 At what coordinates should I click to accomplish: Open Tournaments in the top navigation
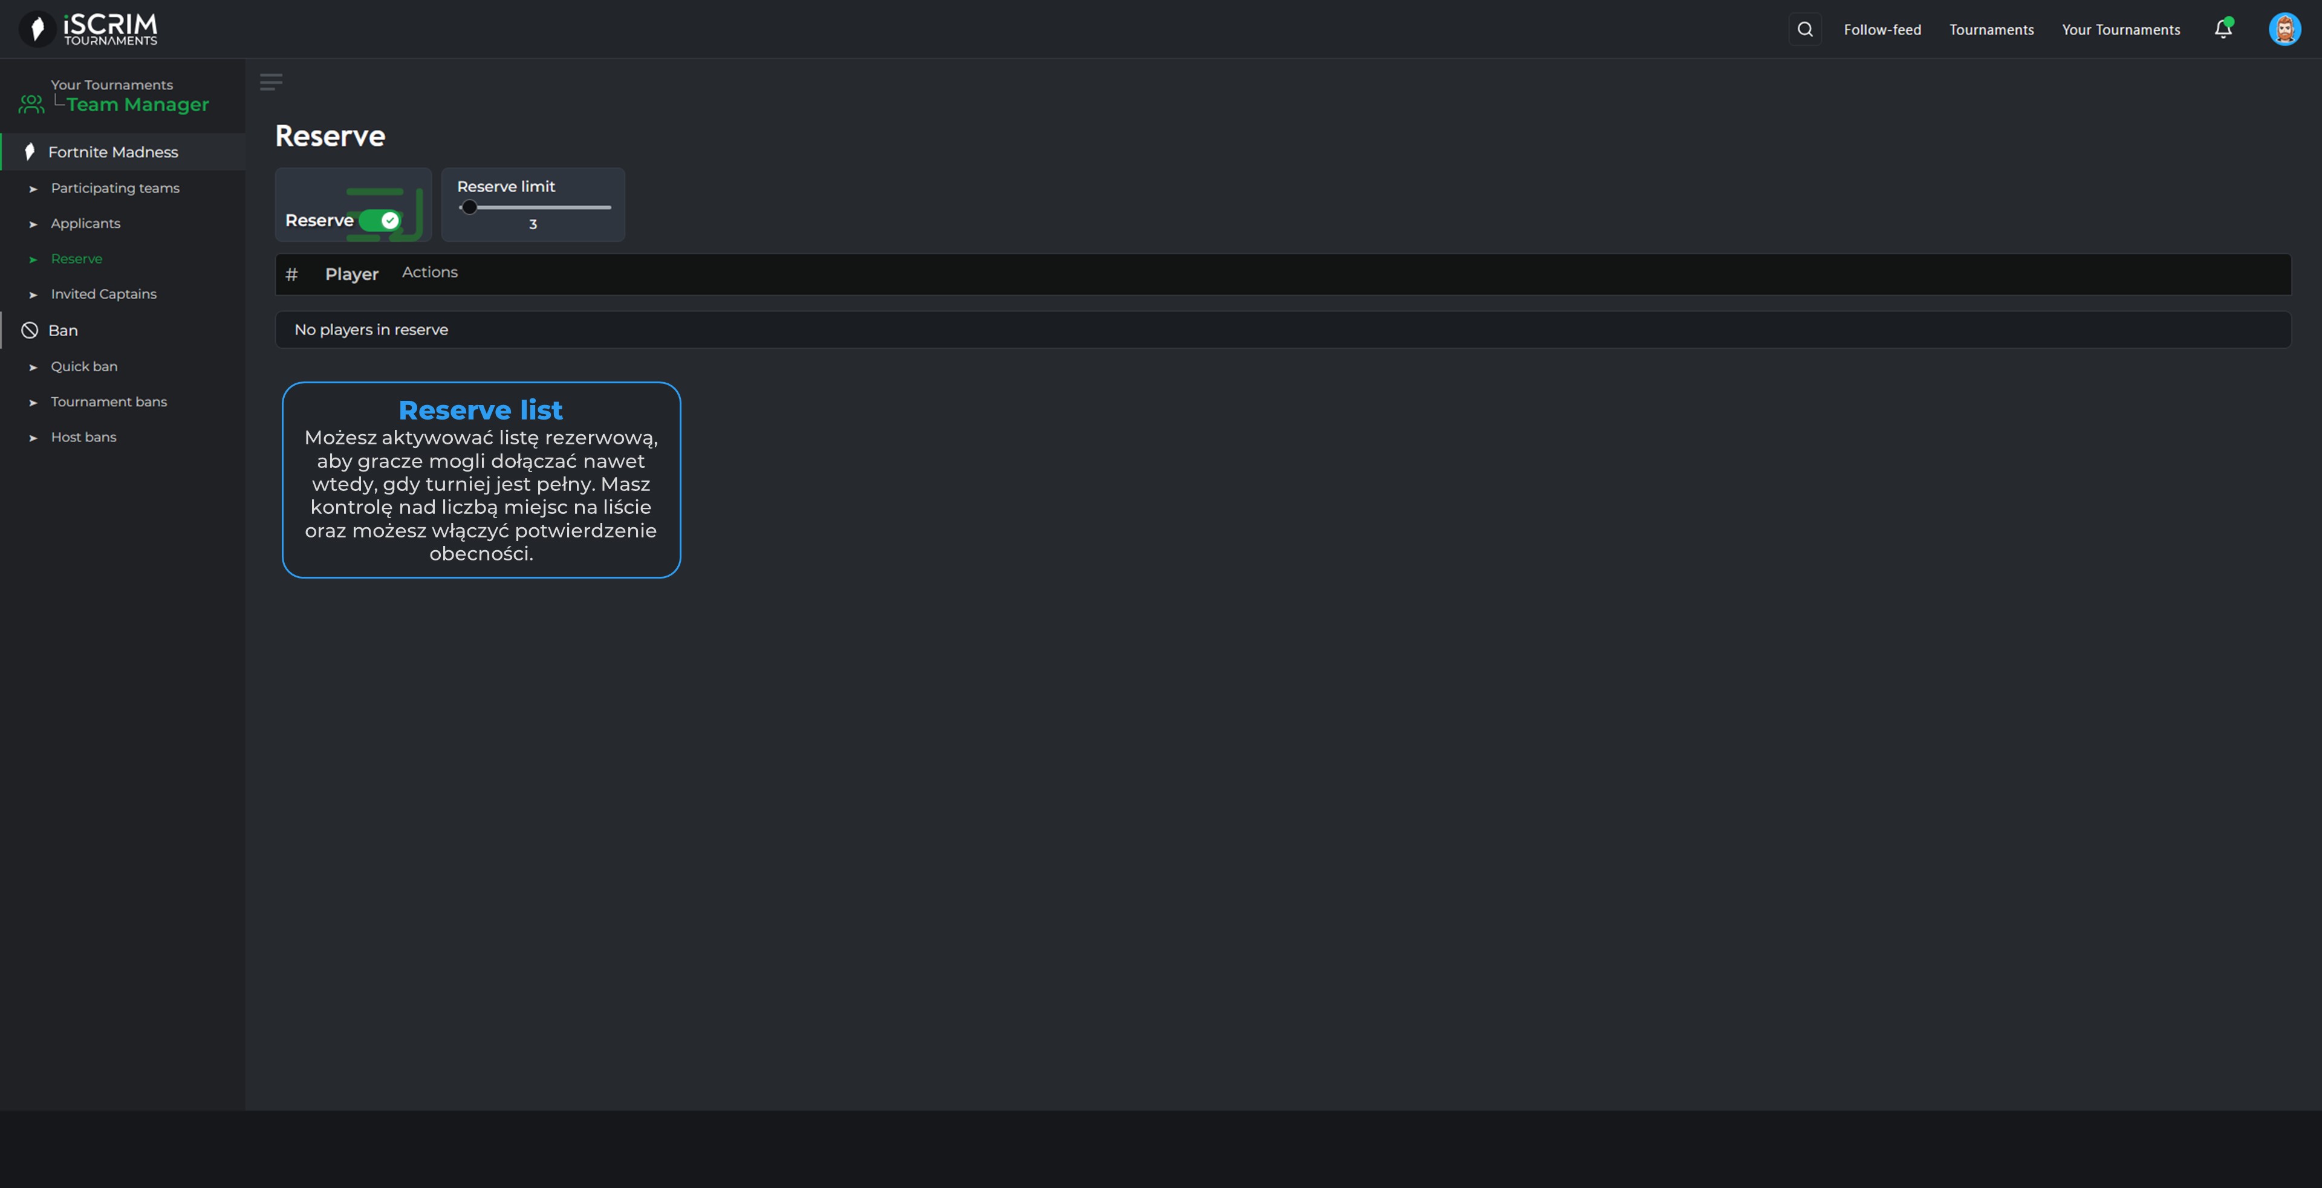click(1991, 30)
